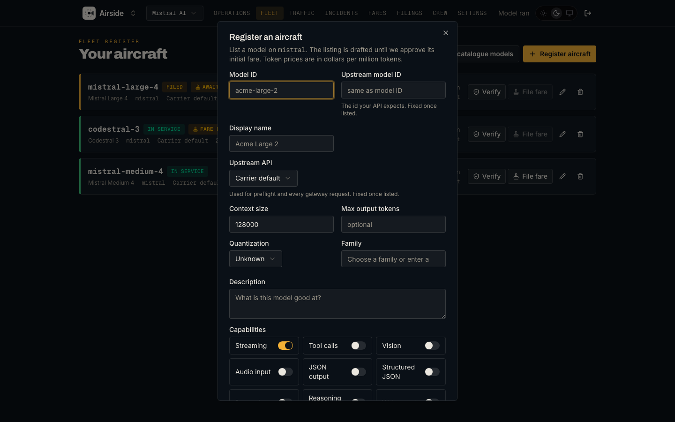Click the Register aircraft button

pos(560,54)
